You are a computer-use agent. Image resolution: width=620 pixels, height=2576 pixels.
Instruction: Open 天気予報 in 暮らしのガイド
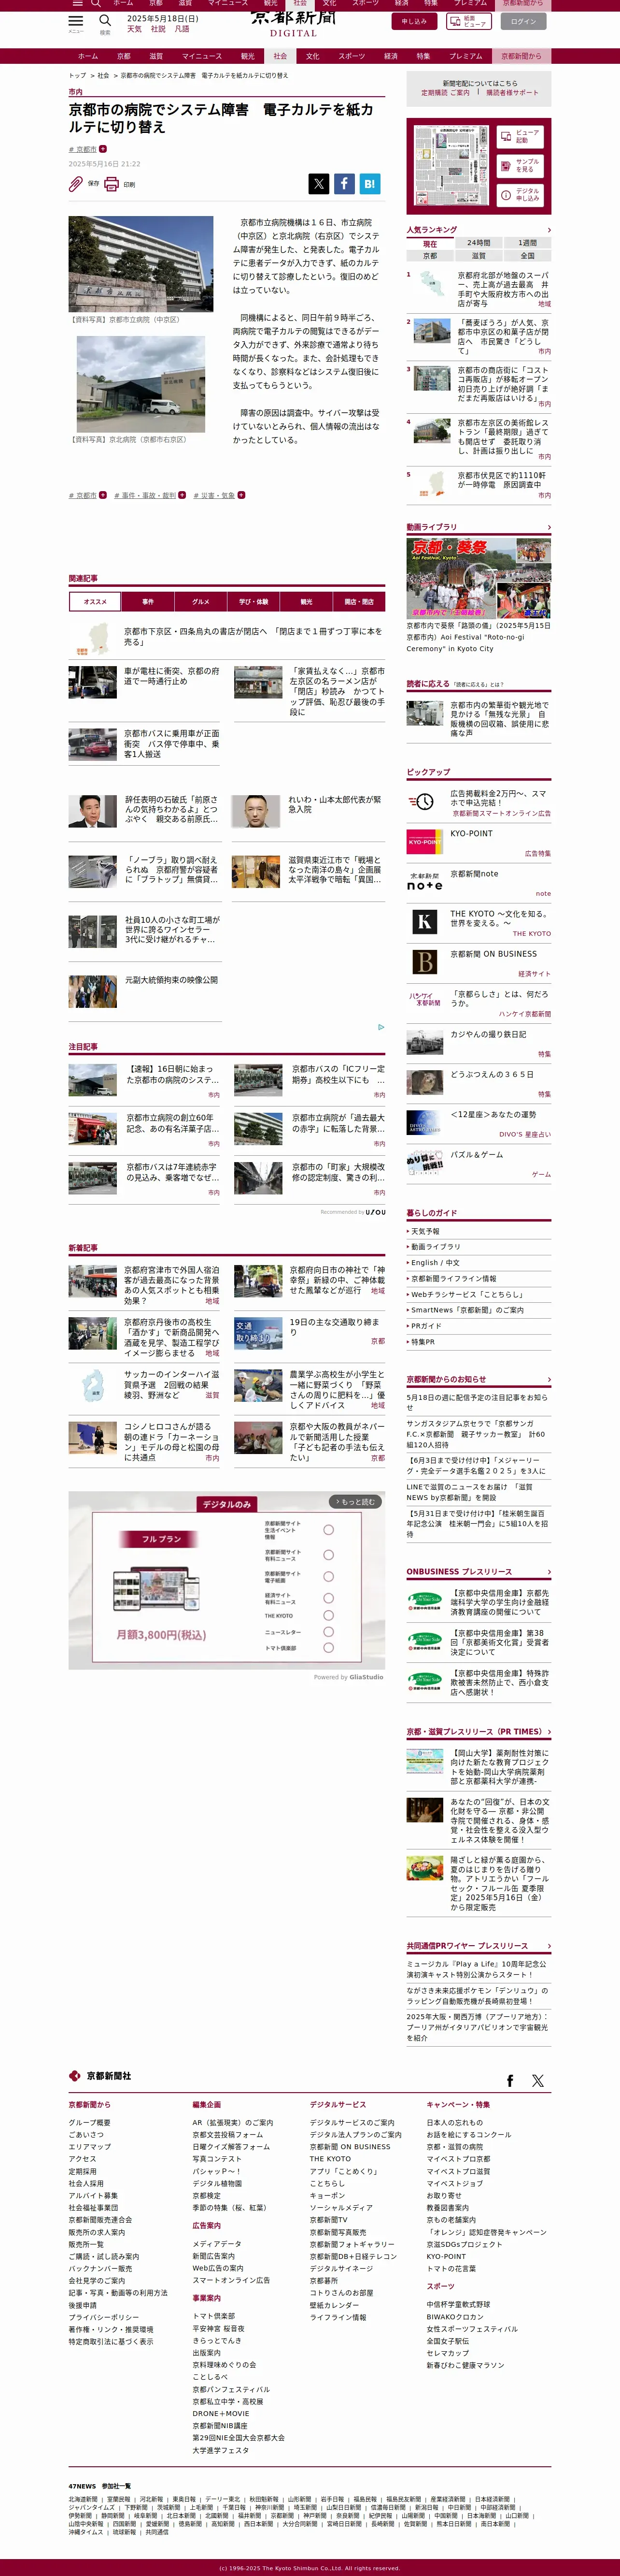(425, 1231)
